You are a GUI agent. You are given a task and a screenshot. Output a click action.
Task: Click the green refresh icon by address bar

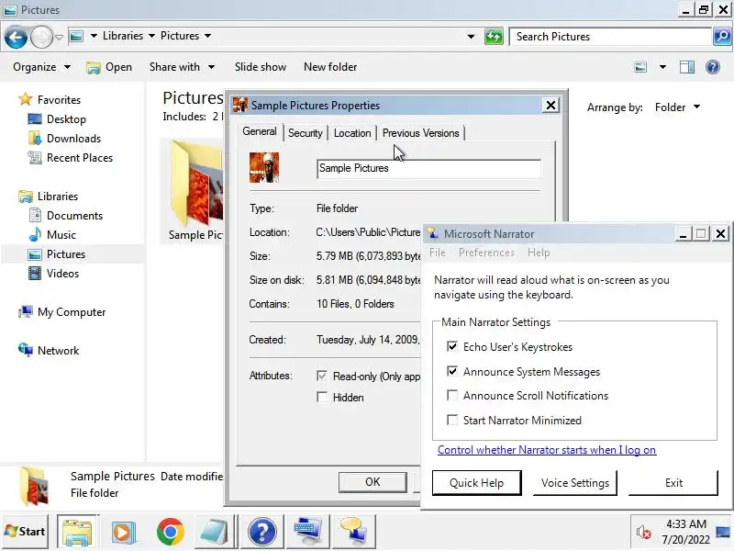(x=494, y=37)
